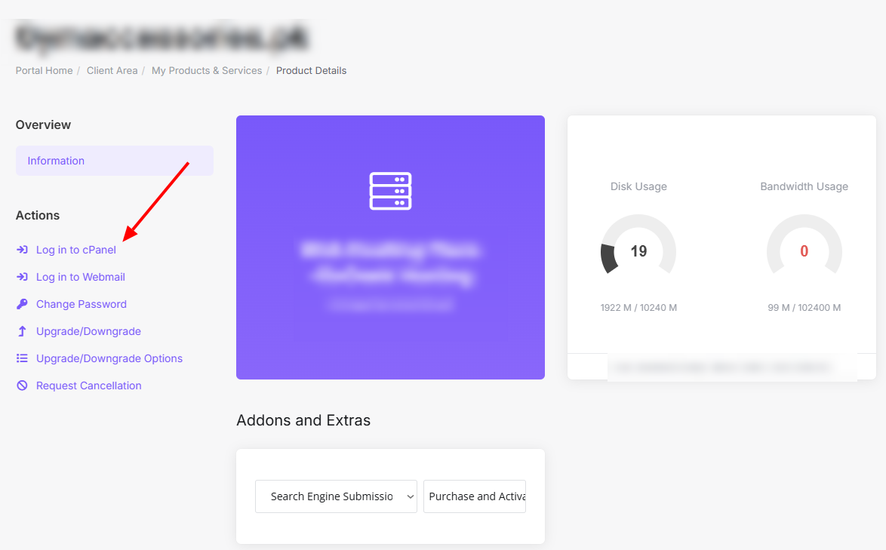Click the Webmail login arrow icon
This screenshot has height=550, width=886.
(22, 277)
